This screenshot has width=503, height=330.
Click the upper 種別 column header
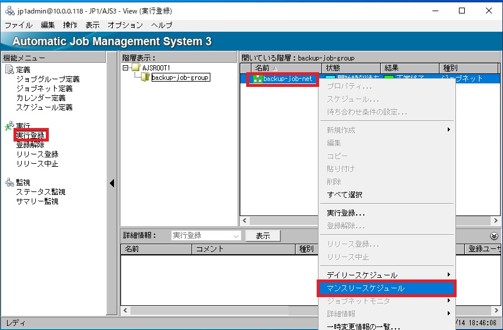coord(469,68)
